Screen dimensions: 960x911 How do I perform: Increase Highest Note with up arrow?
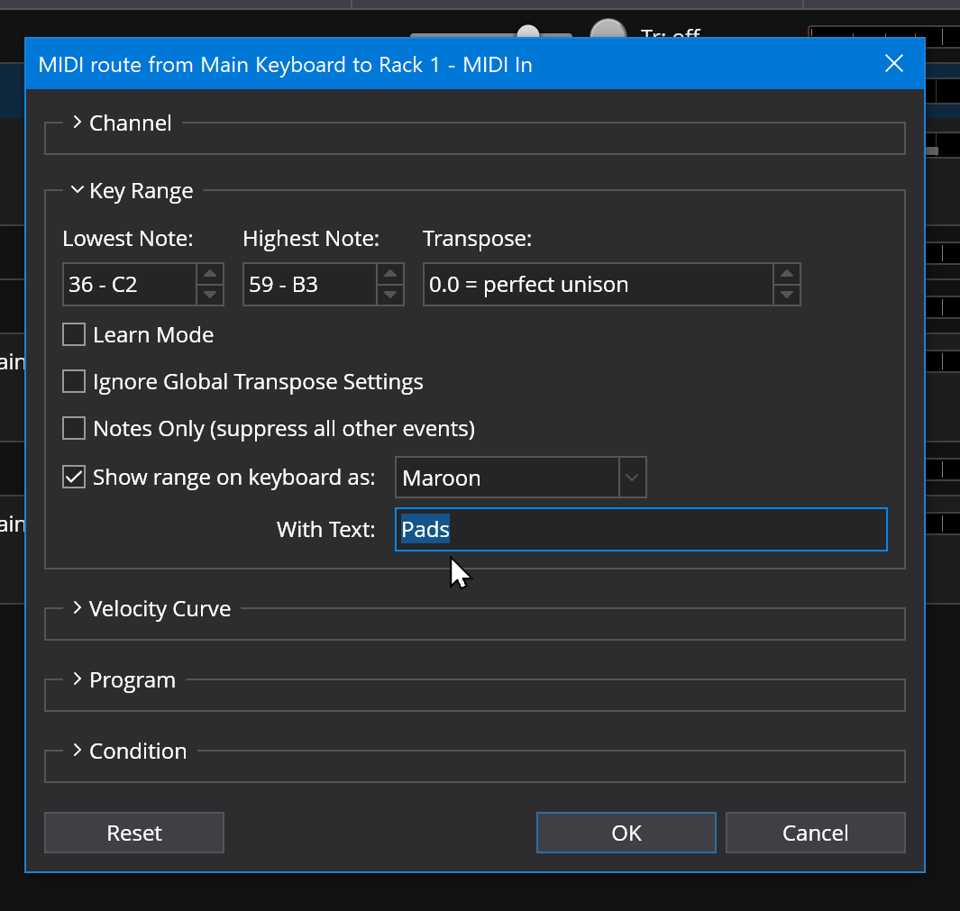(x=390, y=274)
